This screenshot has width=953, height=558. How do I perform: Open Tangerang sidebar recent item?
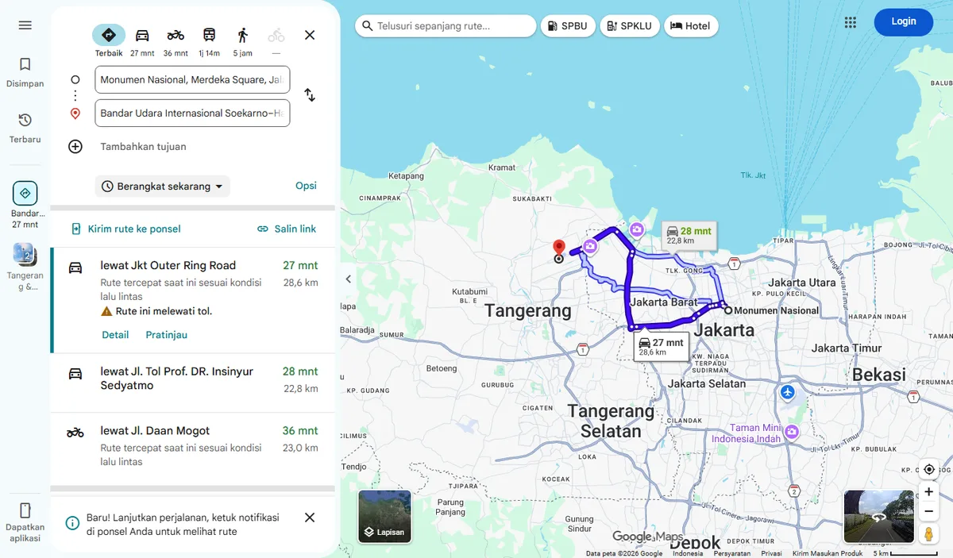(x=25, y=267)
